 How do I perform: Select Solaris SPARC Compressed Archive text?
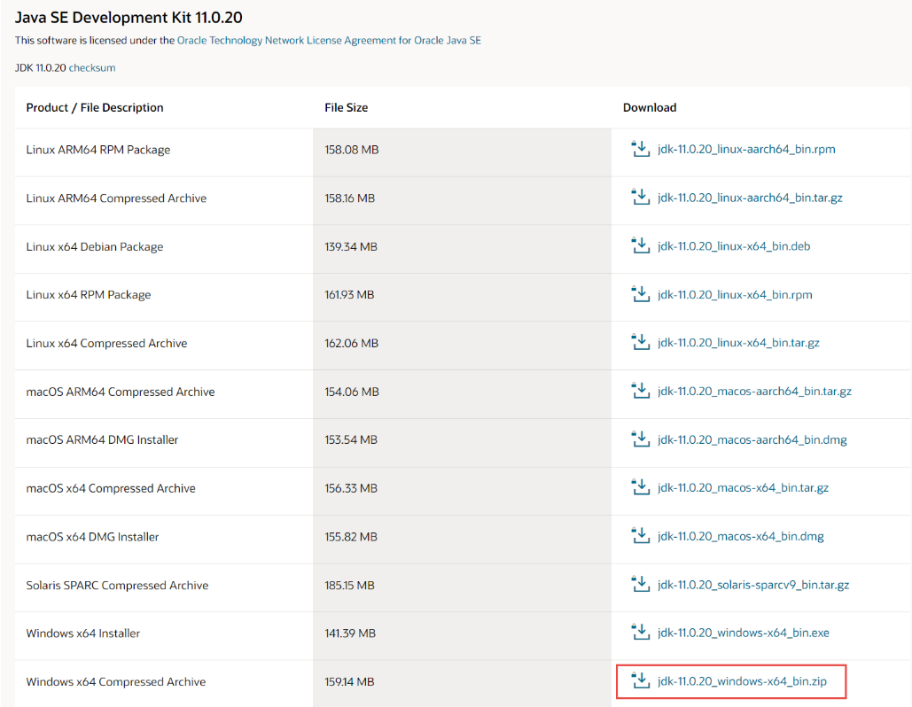(117, 586)
